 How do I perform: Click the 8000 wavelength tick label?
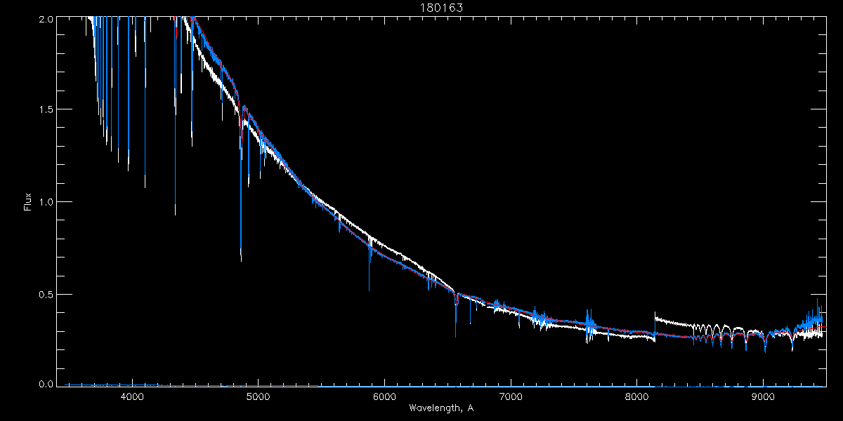tap(637, 396)
